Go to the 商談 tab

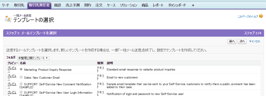58,5
